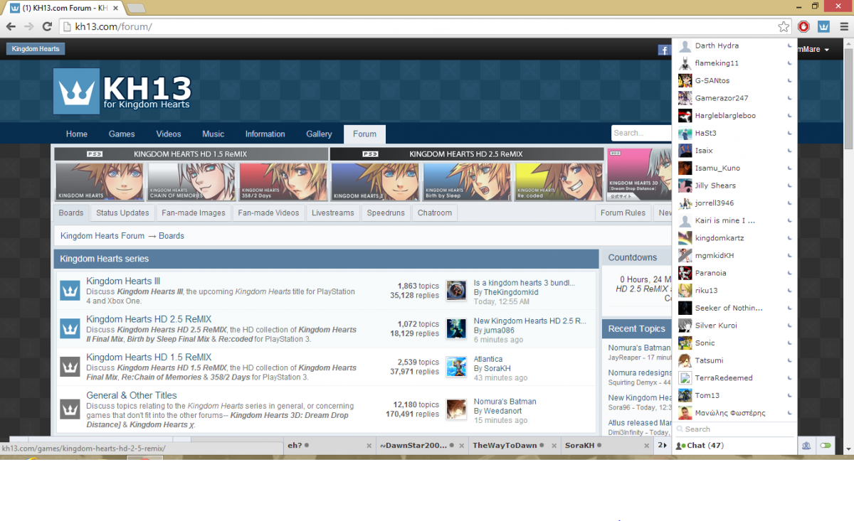Reload the page with the refresh icon

tap(48, 26)
